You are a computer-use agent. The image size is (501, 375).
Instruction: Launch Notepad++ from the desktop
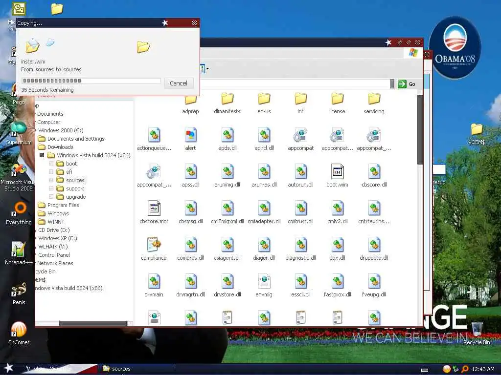click(x=19, y=253)
